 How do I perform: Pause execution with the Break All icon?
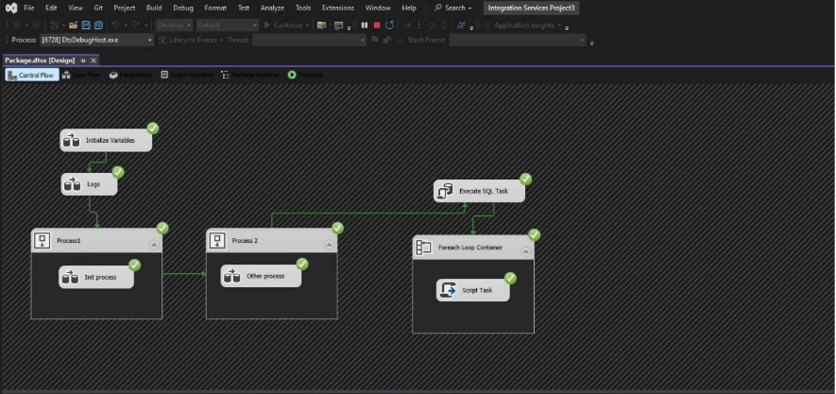coord(364,26)
